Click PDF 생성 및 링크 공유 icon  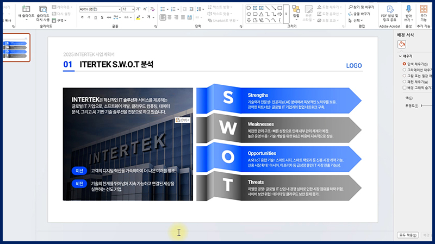tap(389, 9)
